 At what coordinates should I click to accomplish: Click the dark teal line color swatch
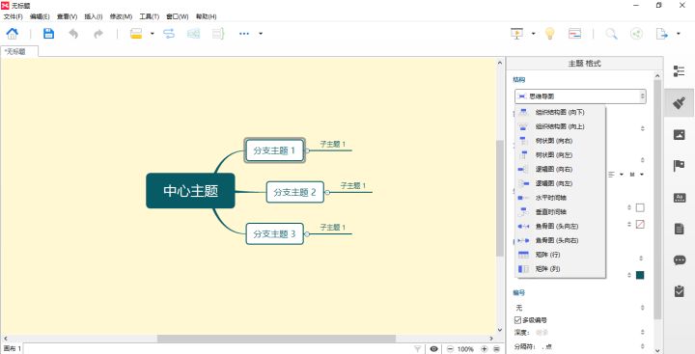click(640, 275)
